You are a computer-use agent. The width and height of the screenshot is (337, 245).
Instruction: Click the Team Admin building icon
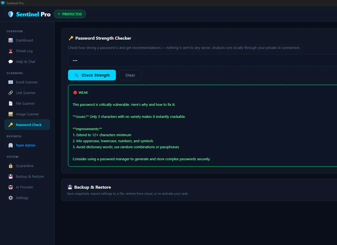click(x=11, y=145)
